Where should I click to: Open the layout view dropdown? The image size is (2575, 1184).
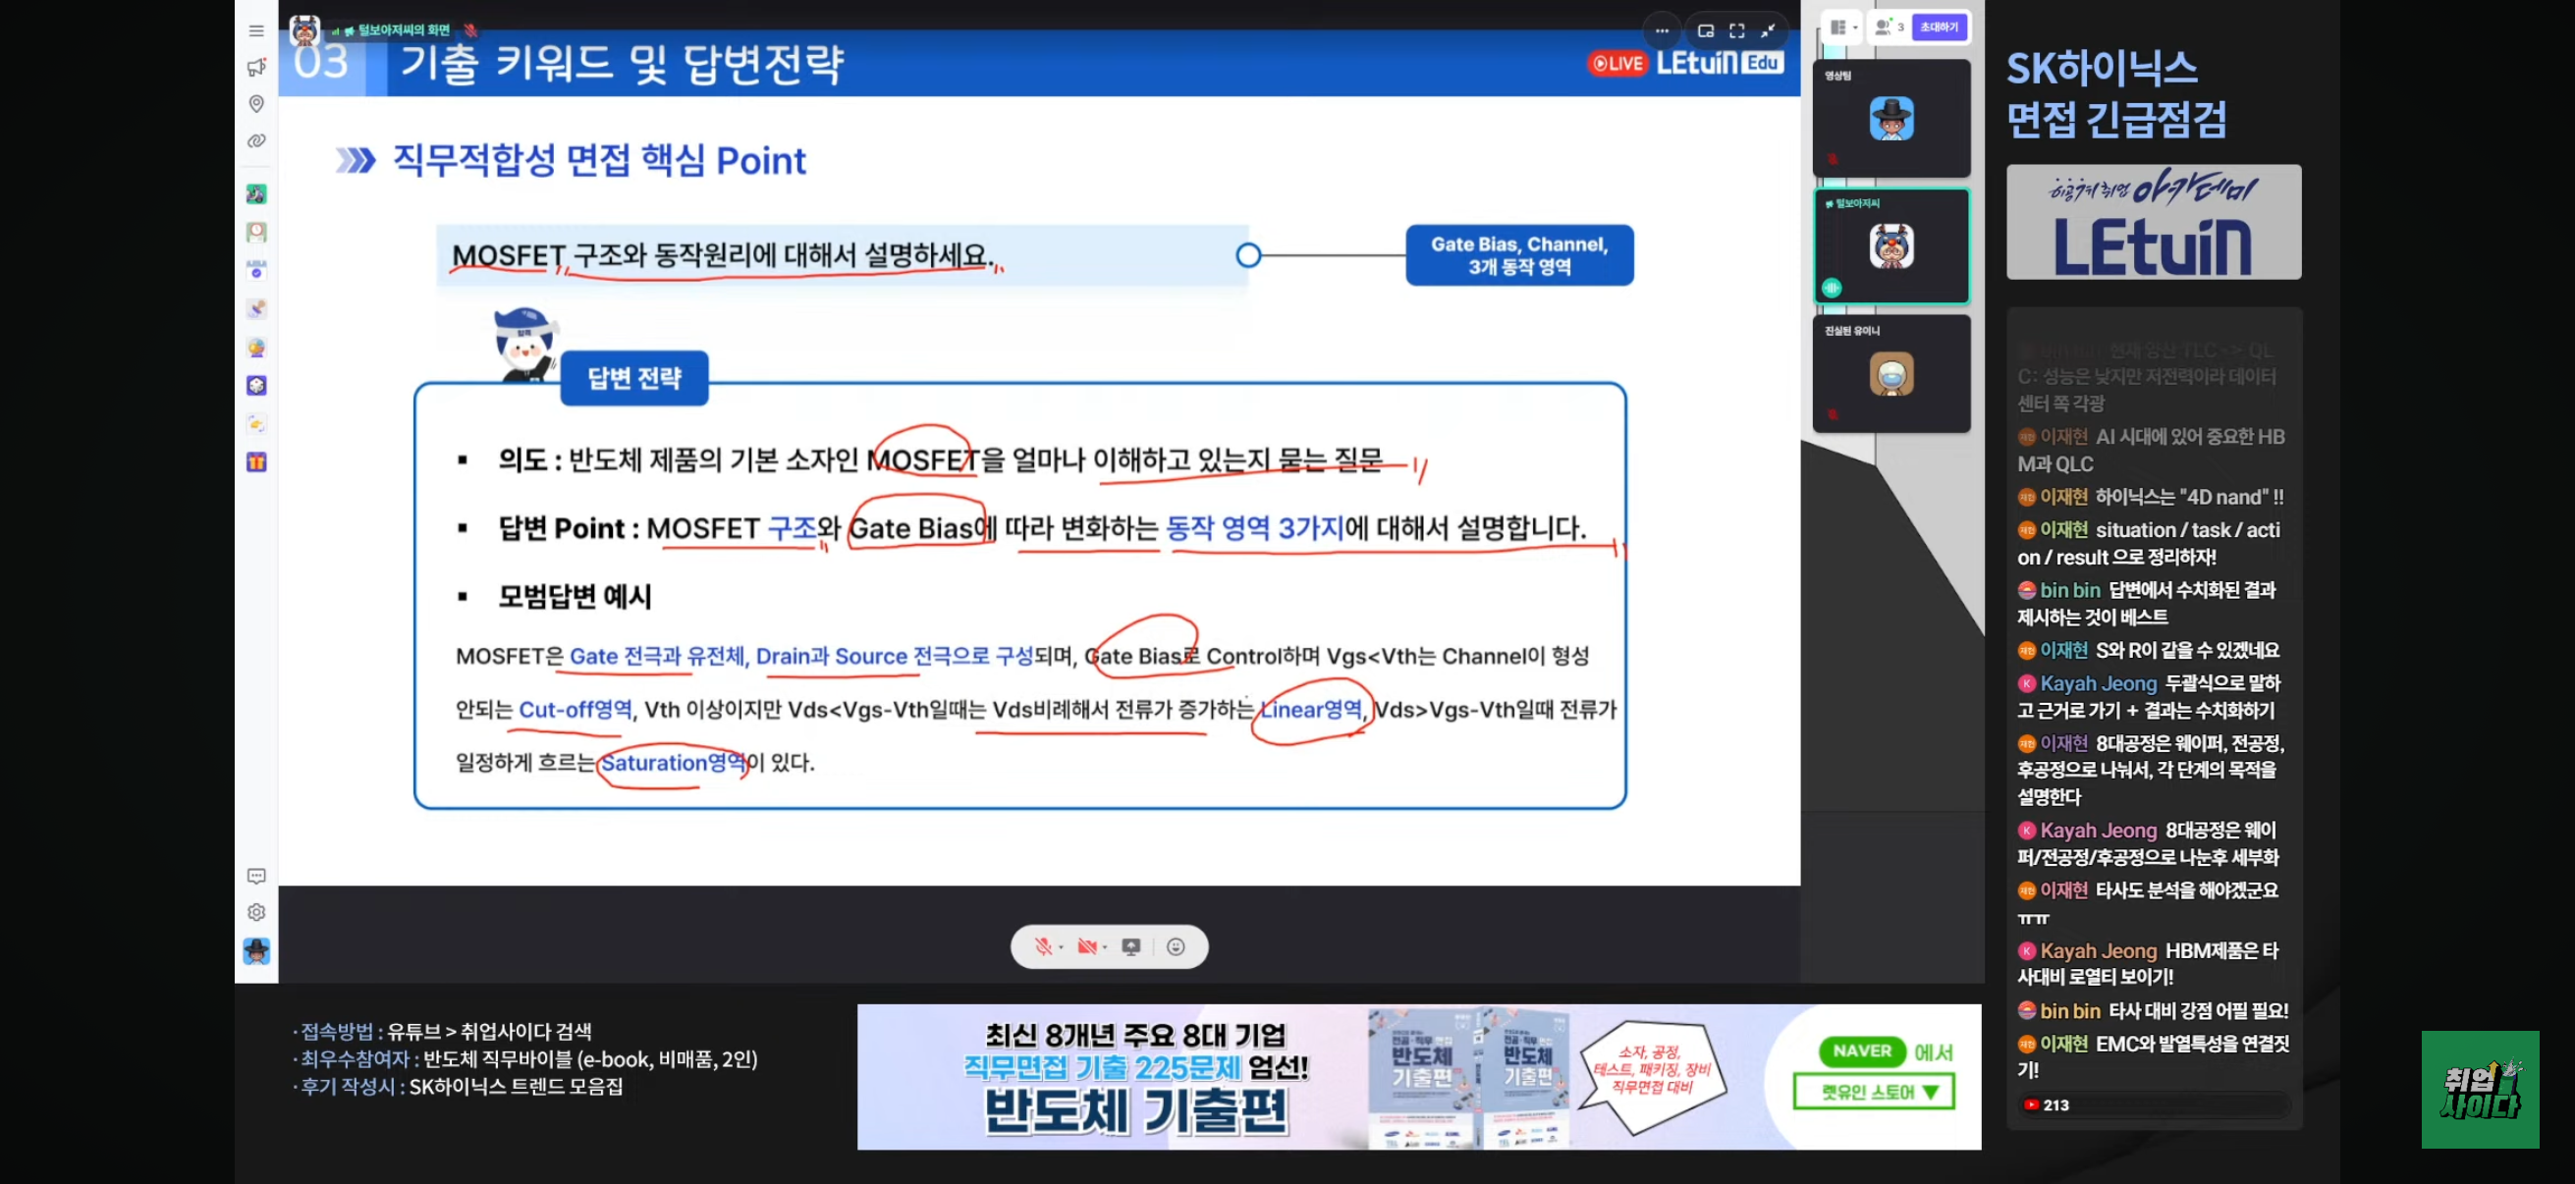coord(1842,27)
